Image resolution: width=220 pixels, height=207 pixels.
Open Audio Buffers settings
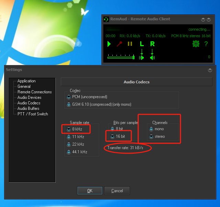[28, 108]
